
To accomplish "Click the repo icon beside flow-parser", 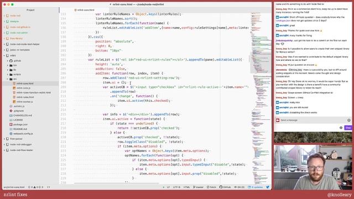I will tap(7, 139).
